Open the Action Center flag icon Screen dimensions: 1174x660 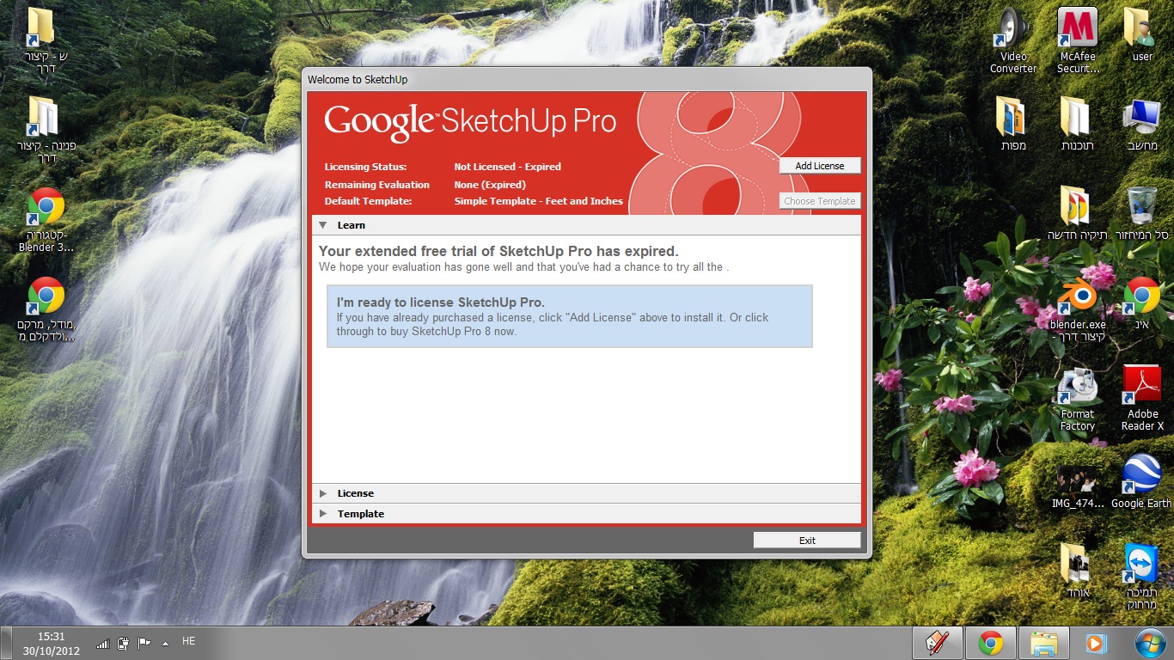pyautogui.click(x=144, y=643)
